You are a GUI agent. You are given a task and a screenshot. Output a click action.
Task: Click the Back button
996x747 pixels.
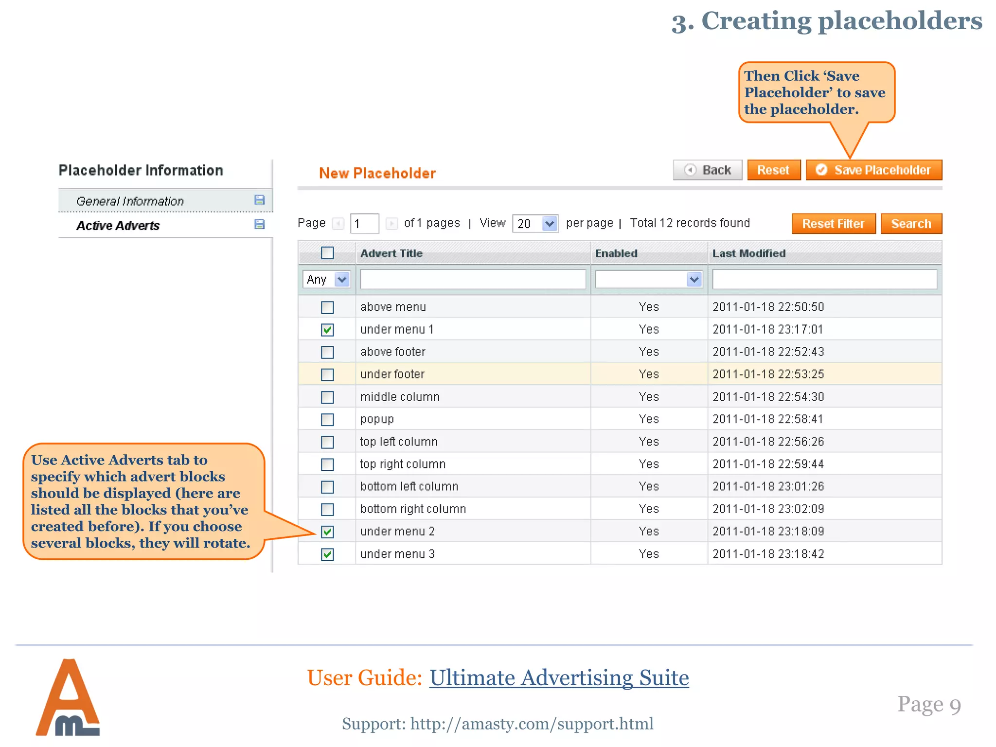(x=708, y=170)
